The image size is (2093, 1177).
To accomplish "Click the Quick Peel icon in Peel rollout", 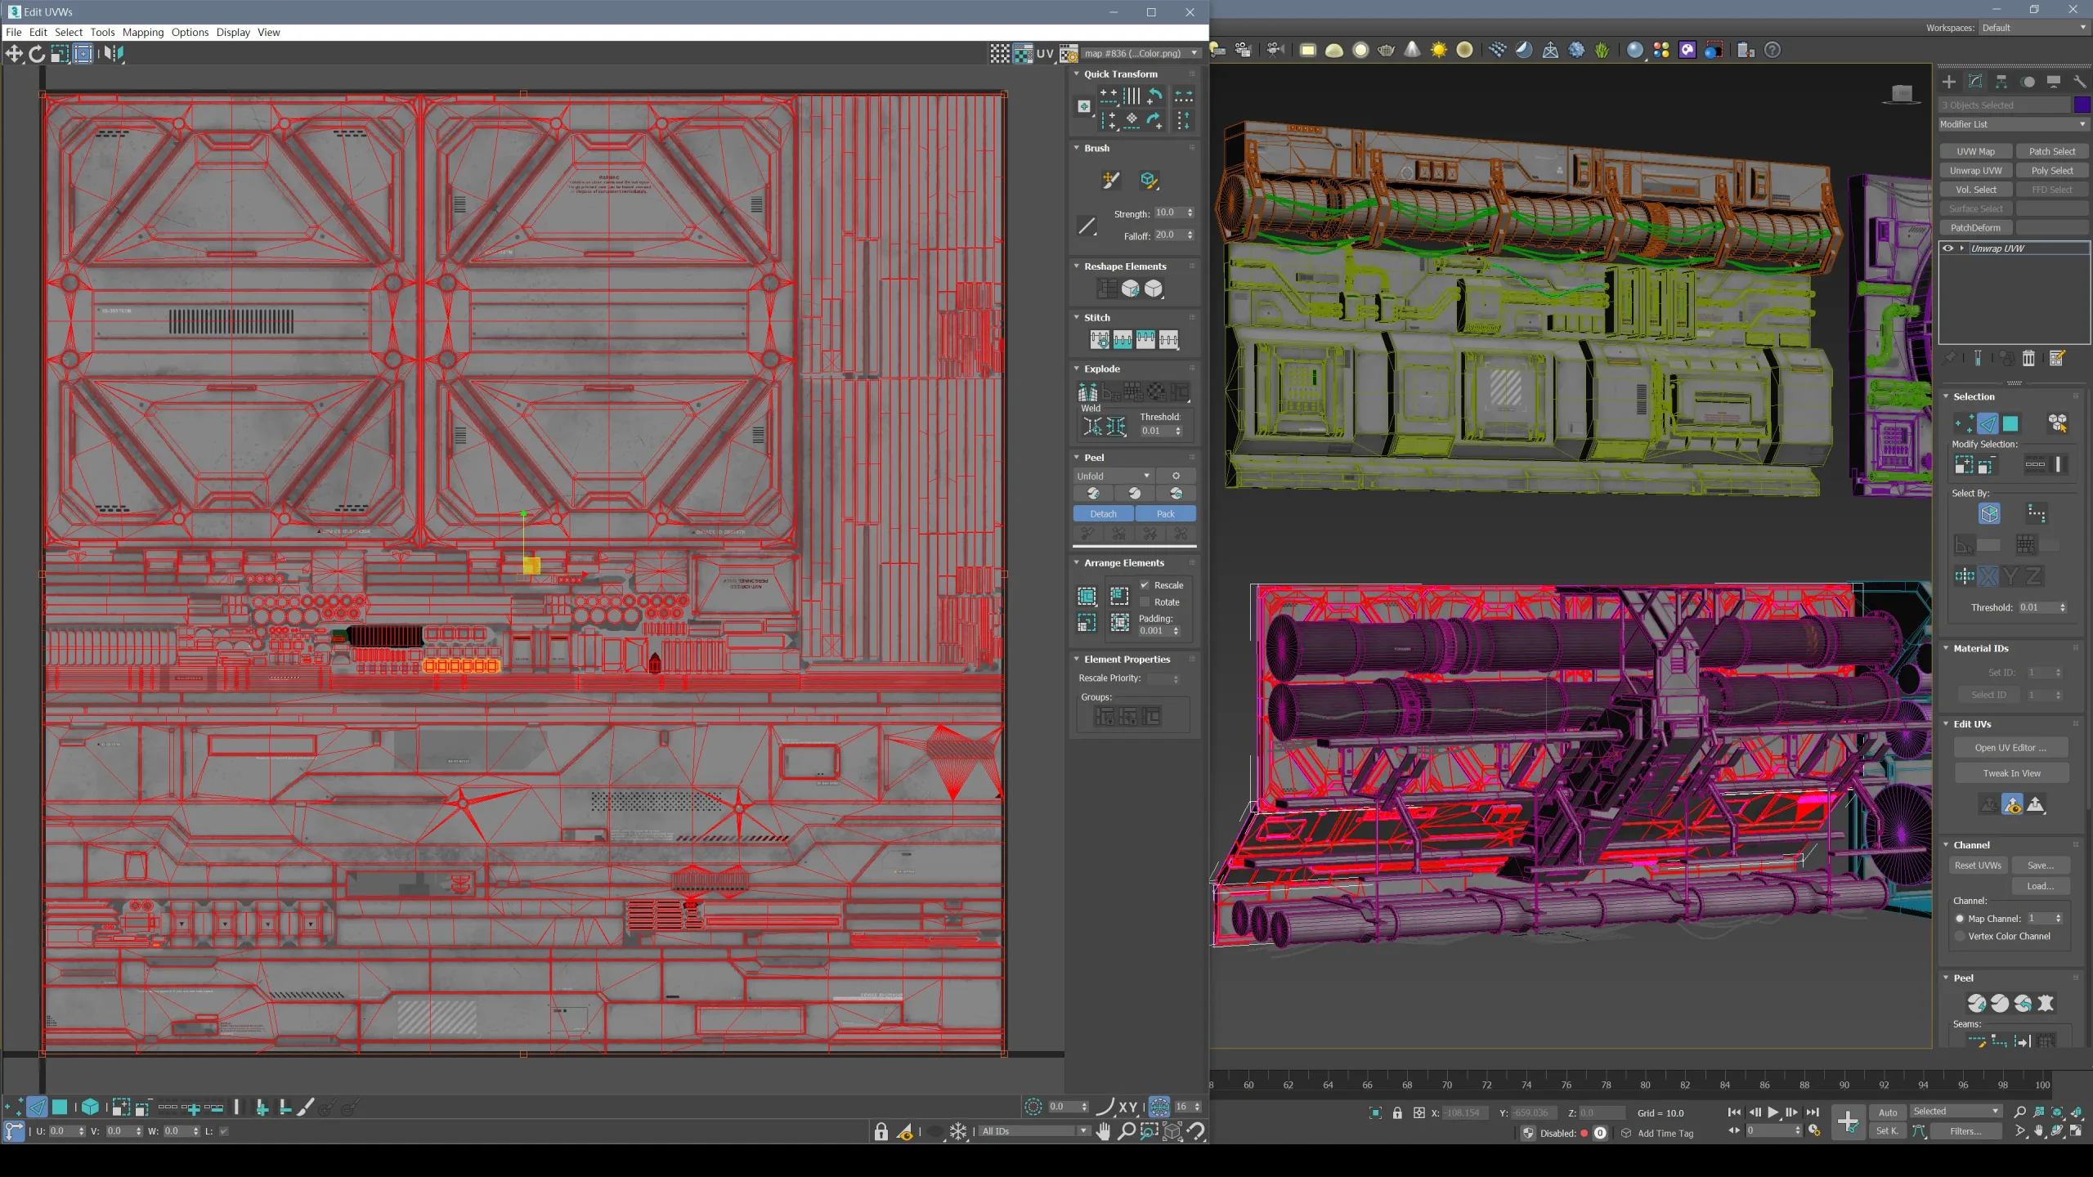I will click(1093, 494).
